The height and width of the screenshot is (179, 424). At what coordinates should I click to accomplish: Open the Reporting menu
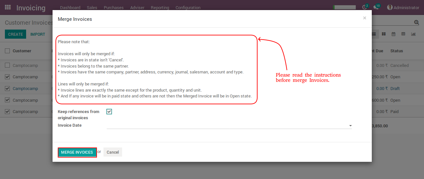(x=160, y=7)
